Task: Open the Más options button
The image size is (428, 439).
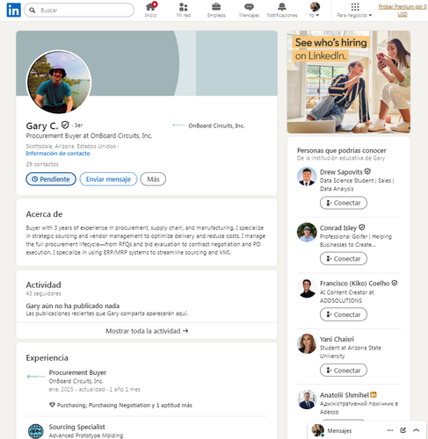Action: pos(153,179)
